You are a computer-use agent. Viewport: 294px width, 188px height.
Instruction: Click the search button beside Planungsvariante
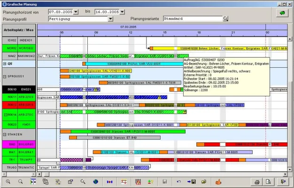tap(225, 19)
